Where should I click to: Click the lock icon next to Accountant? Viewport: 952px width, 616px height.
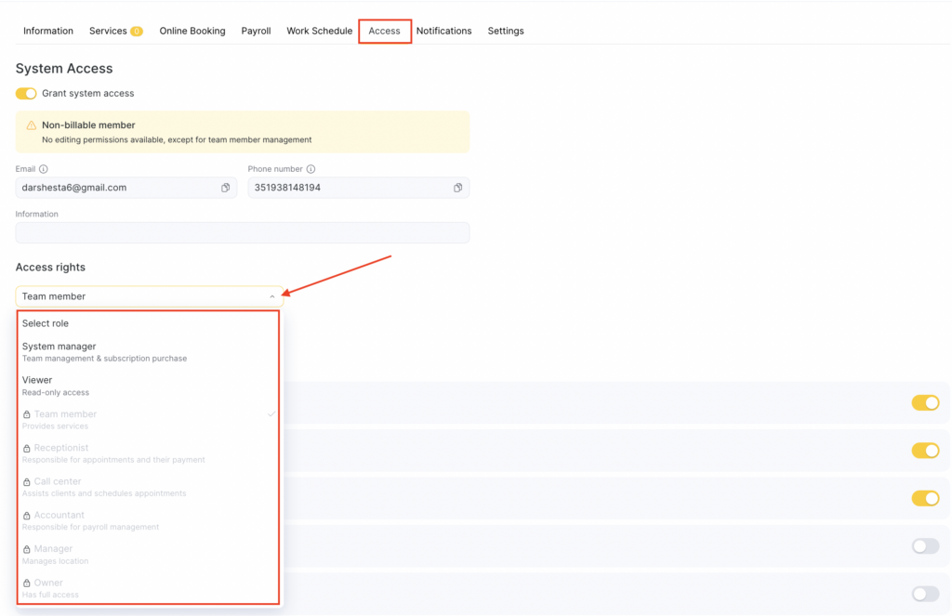pos(27,516)
